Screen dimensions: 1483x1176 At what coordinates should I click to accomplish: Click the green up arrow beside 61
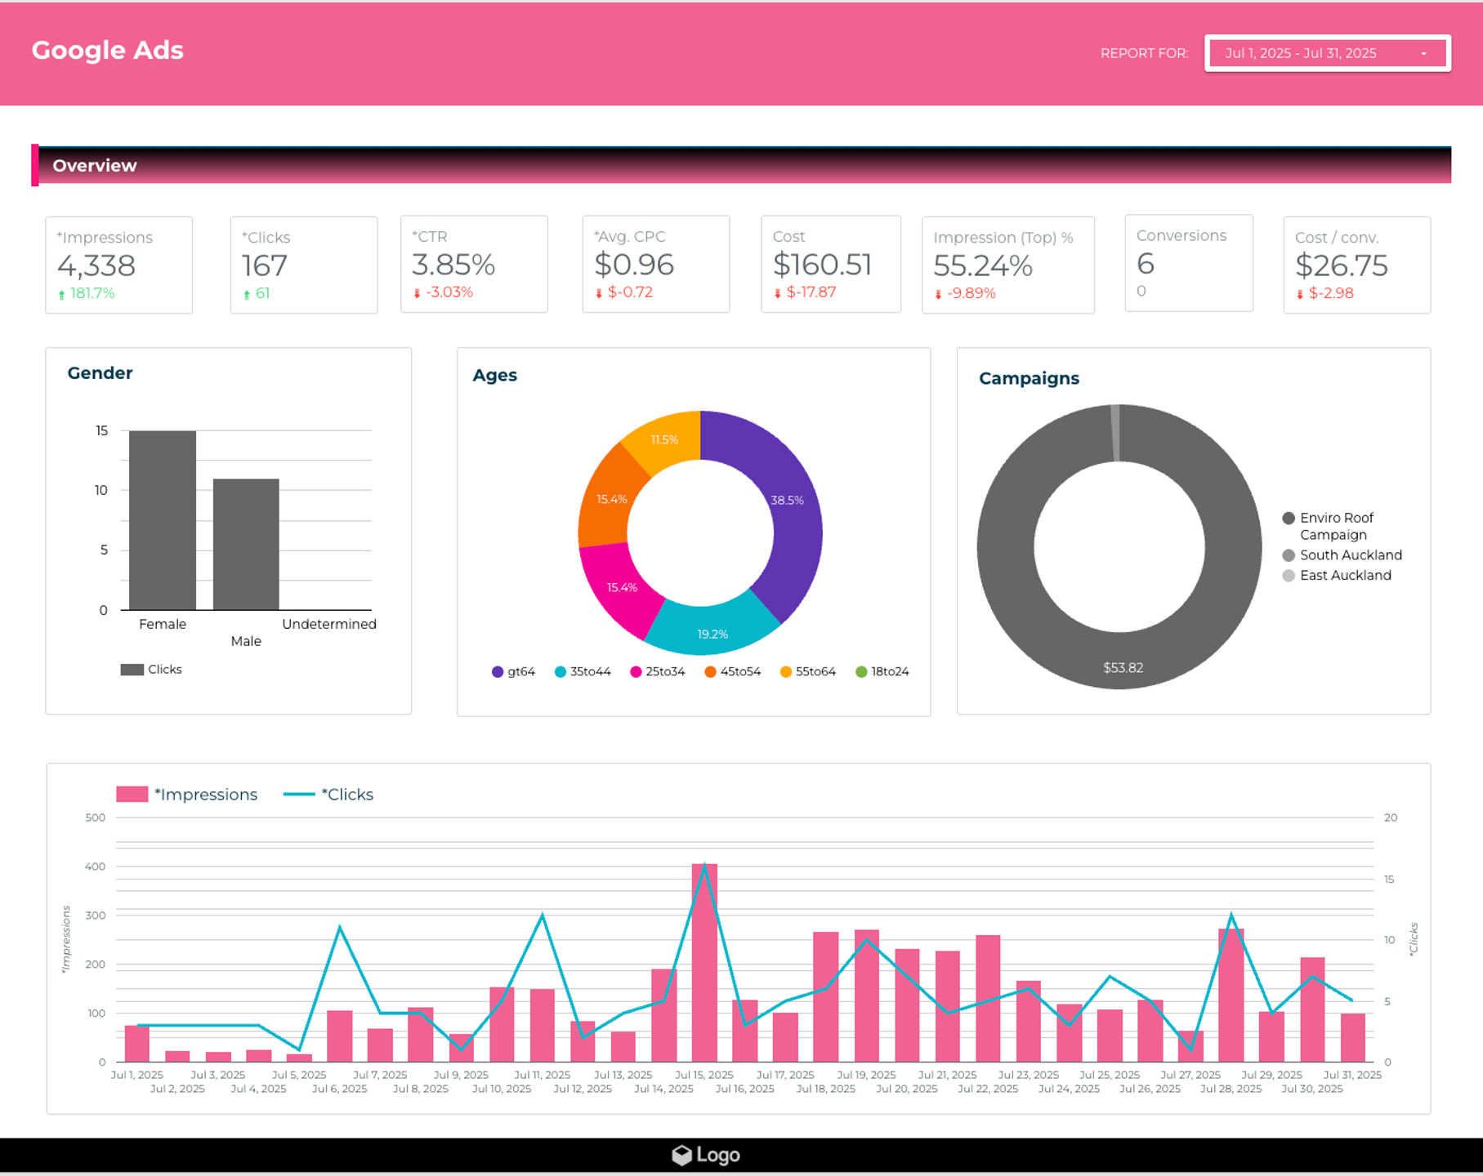[247, 294]
